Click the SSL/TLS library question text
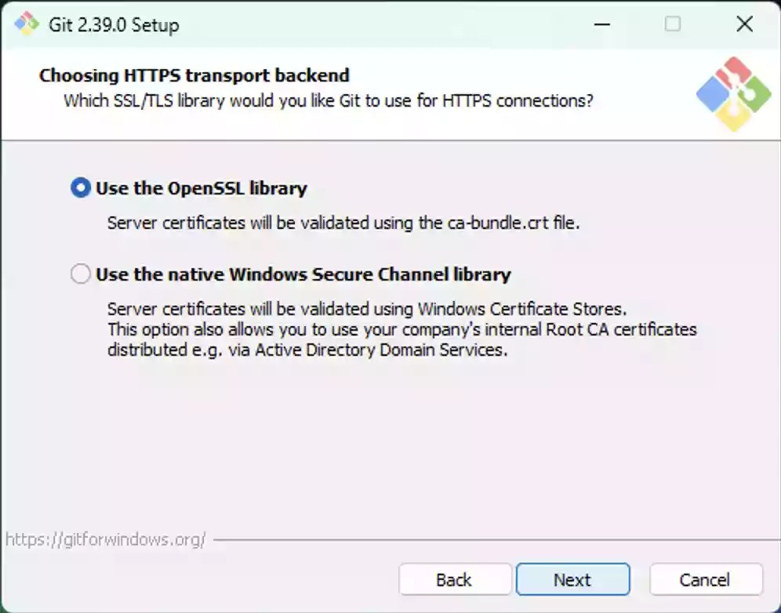781x613 pixels. pos(327,100)
